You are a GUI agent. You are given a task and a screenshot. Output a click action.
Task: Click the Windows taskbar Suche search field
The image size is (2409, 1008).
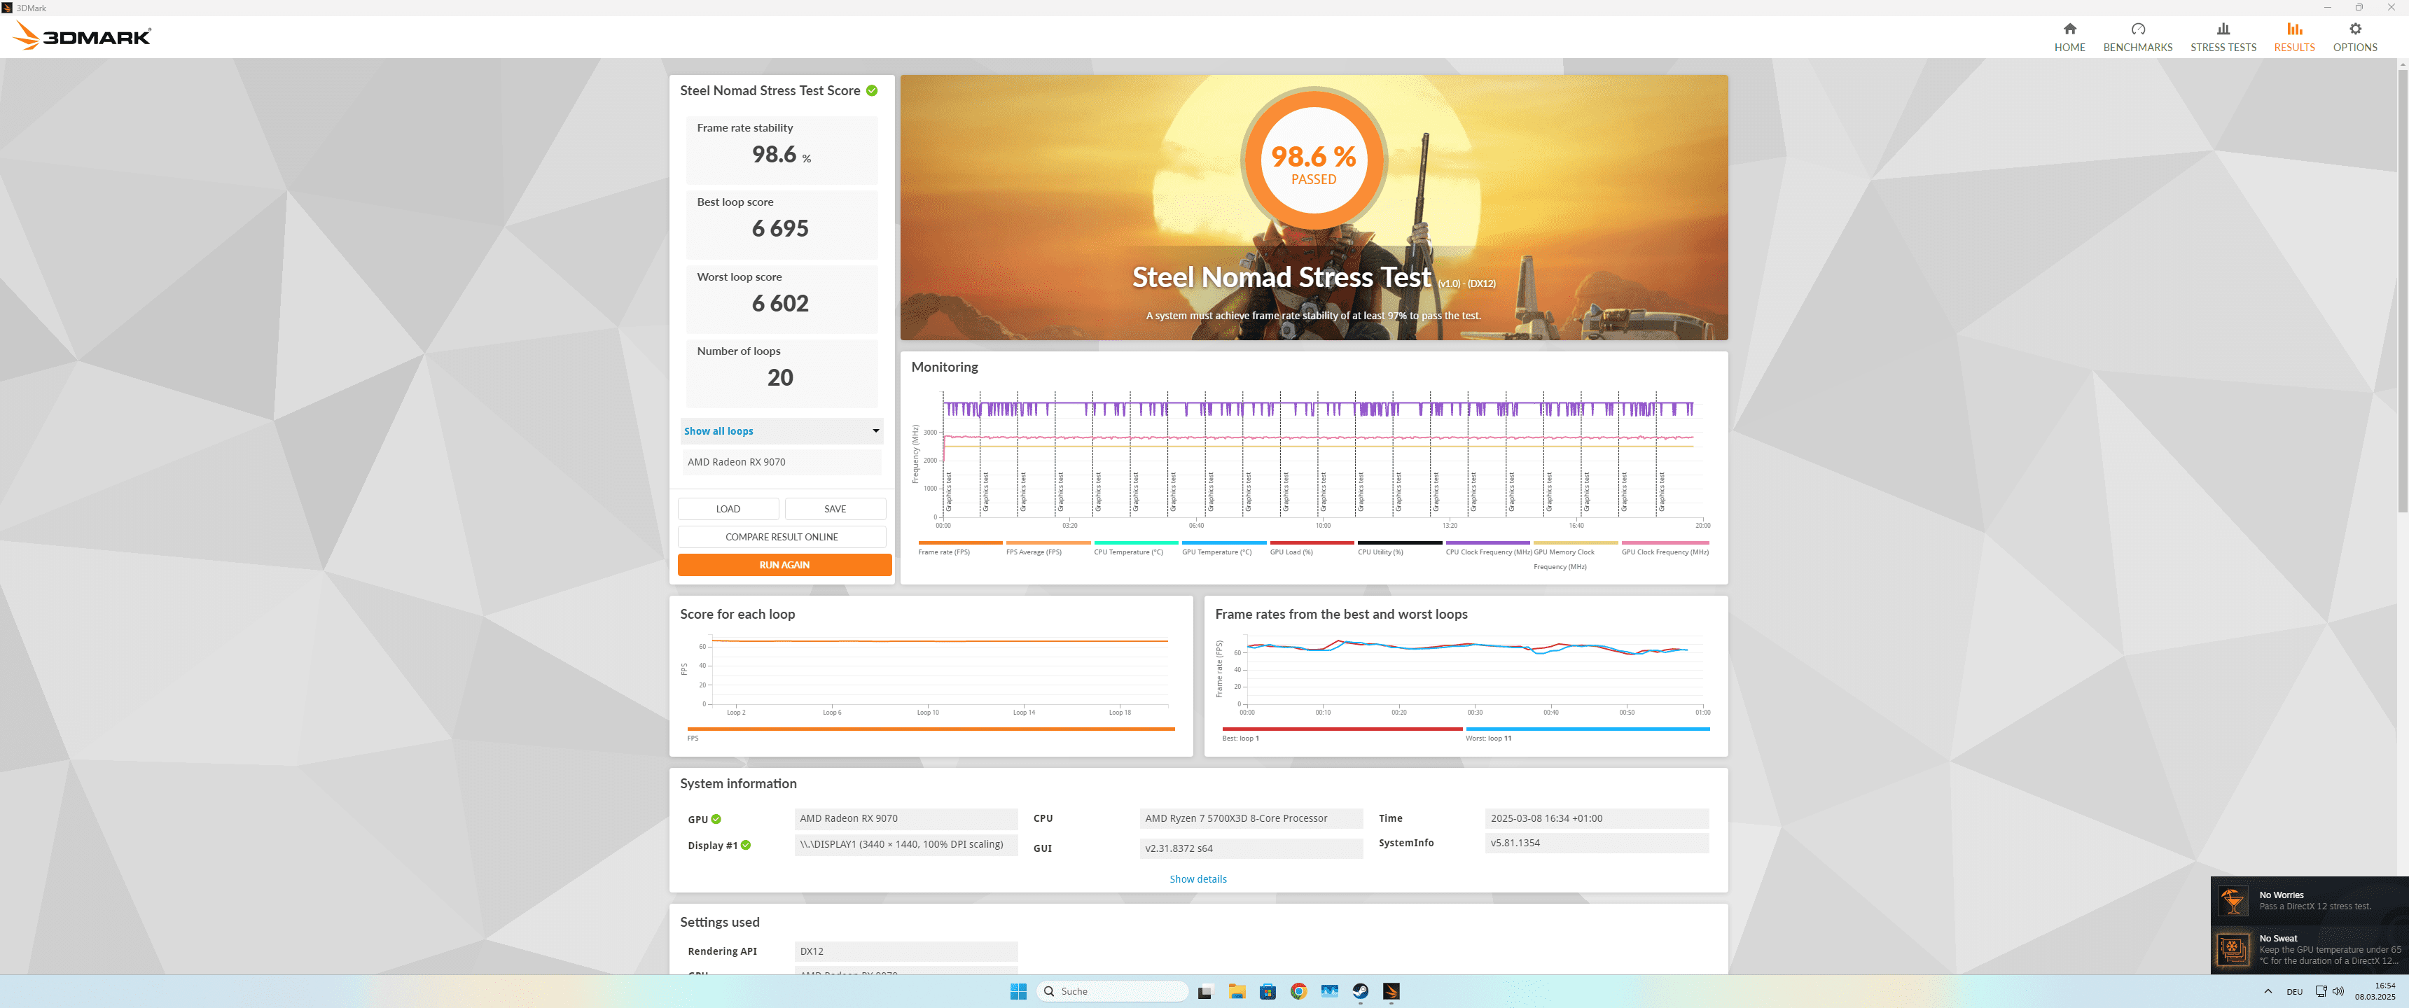click(1113, 991)
